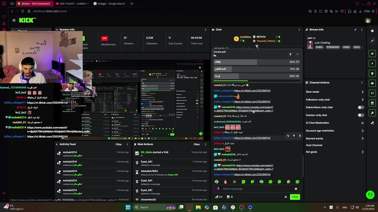
Task: Select the first green emote in quick emotes row
Action: pyautogui.click(x=216, y=182)
